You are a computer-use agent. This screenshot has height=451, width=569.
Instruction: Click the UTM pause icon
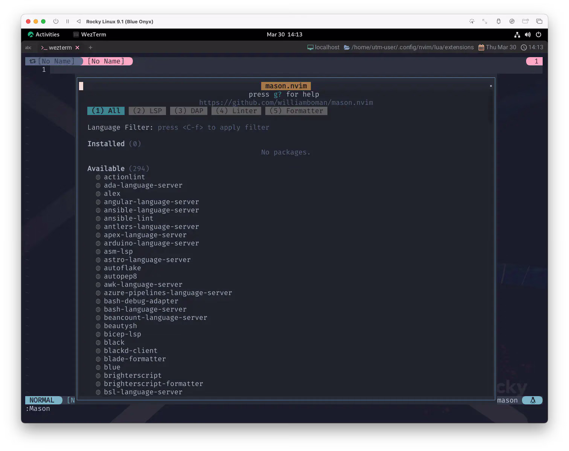tap(67, 21)
